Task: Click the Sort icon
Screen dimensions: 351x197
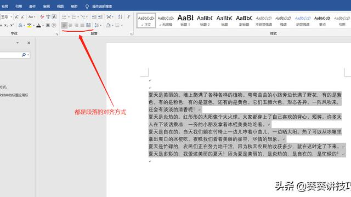Action: pyautogui.click(x=120, y=17)
